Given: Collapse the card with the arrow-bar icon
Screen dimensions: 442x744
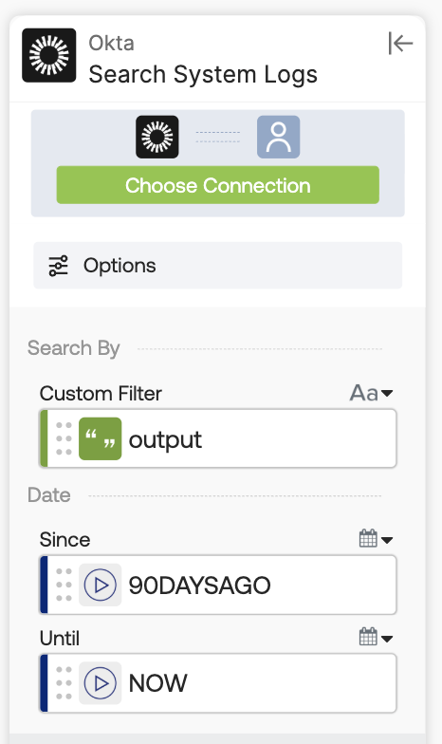Looking at the screenshot, I should 400,44.
